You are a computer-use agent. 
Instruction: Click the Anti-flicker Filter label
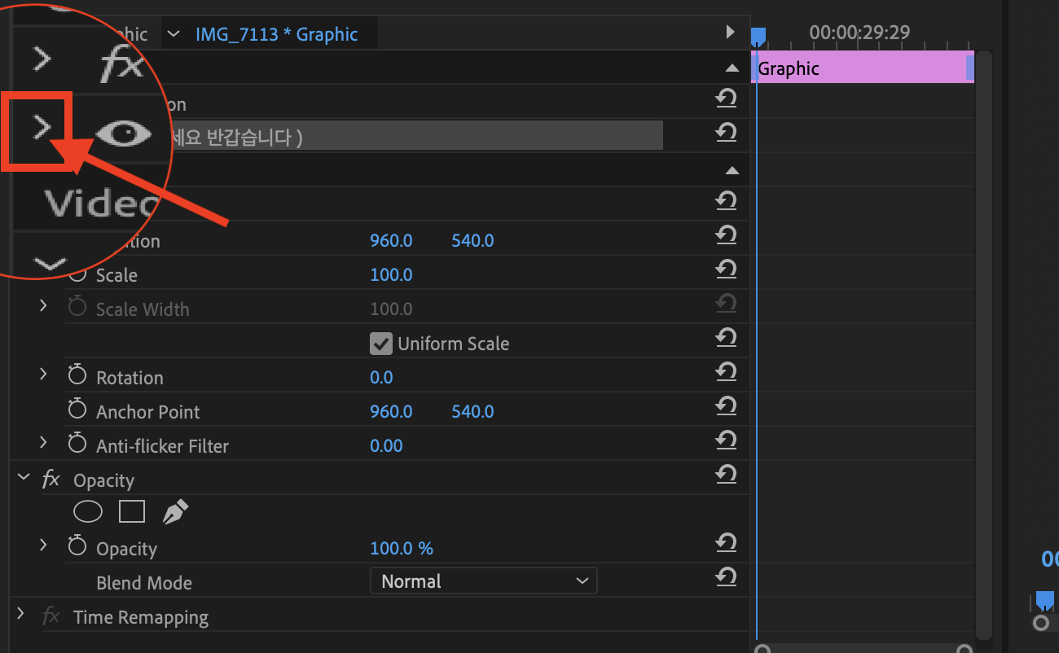coord(162,446)
